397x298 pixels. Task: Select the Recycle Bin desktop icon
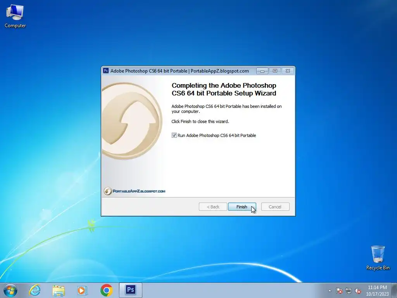378,258
